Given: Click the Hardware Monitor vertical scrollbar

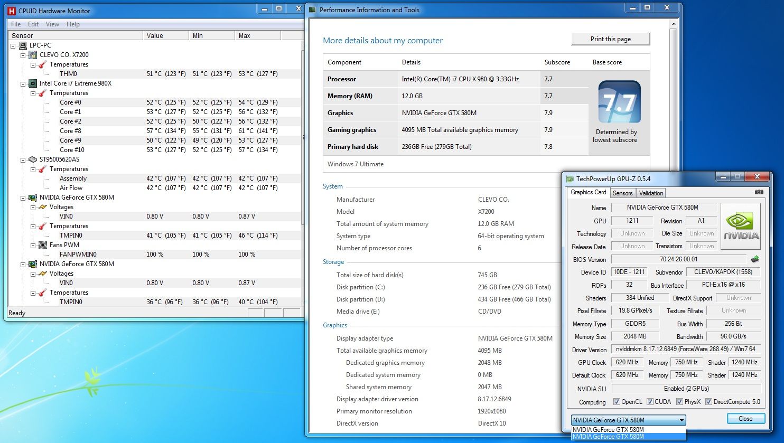Looking at the screenshot, I should 303,173.
